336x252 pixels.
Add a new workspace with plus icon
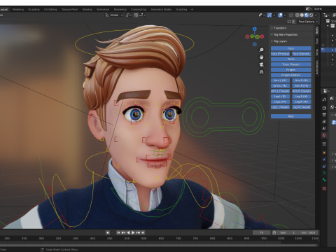[x=192, y=9]
